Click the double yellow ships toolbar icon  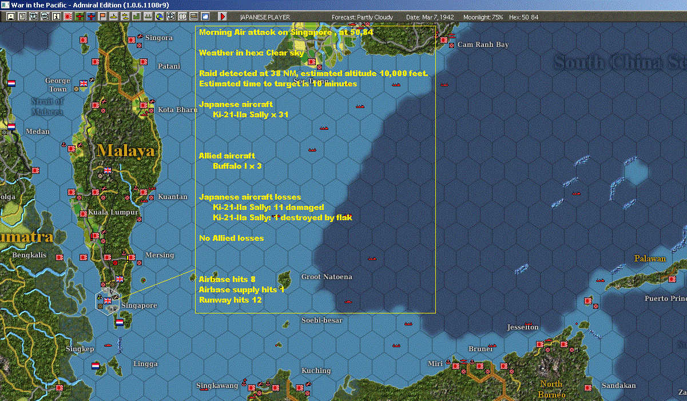click(125, 17)
